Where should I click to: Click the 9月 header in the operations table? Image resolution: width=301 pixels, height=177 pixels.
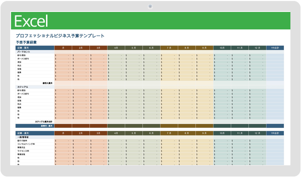(204, 133)
